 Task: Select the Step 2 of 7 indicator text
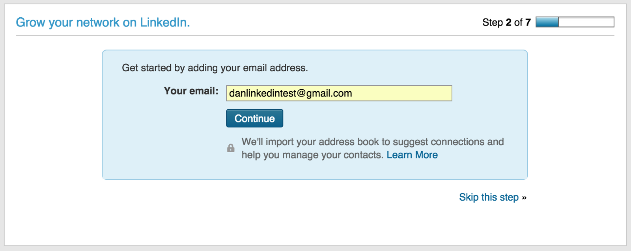[x=506, y=22]
